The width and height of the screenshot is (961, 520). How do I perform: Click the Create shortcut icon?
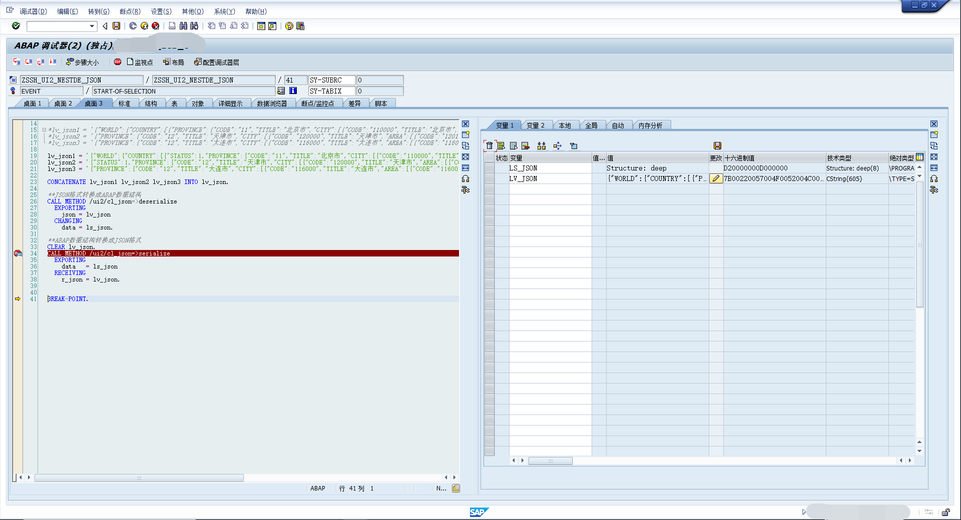pyautogui.click(x=272, y=26)
